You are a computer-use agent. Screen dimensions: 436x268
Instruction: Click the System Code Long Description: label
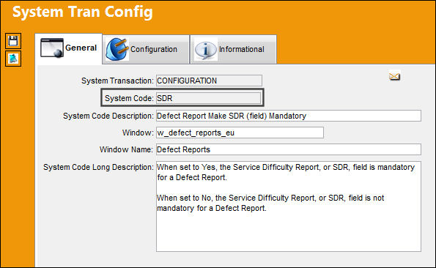click(98, 167)
